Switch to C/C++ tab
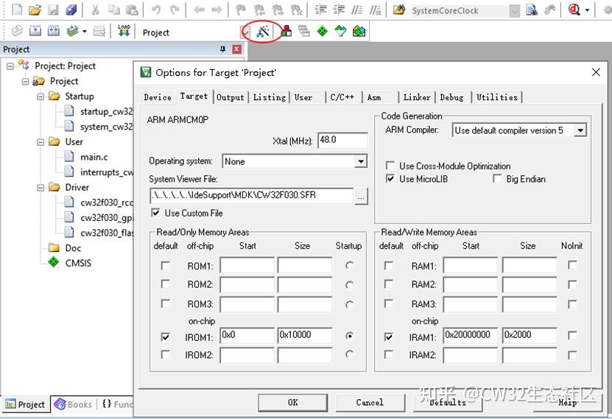The image size is (612, 419). pos(342,97)
